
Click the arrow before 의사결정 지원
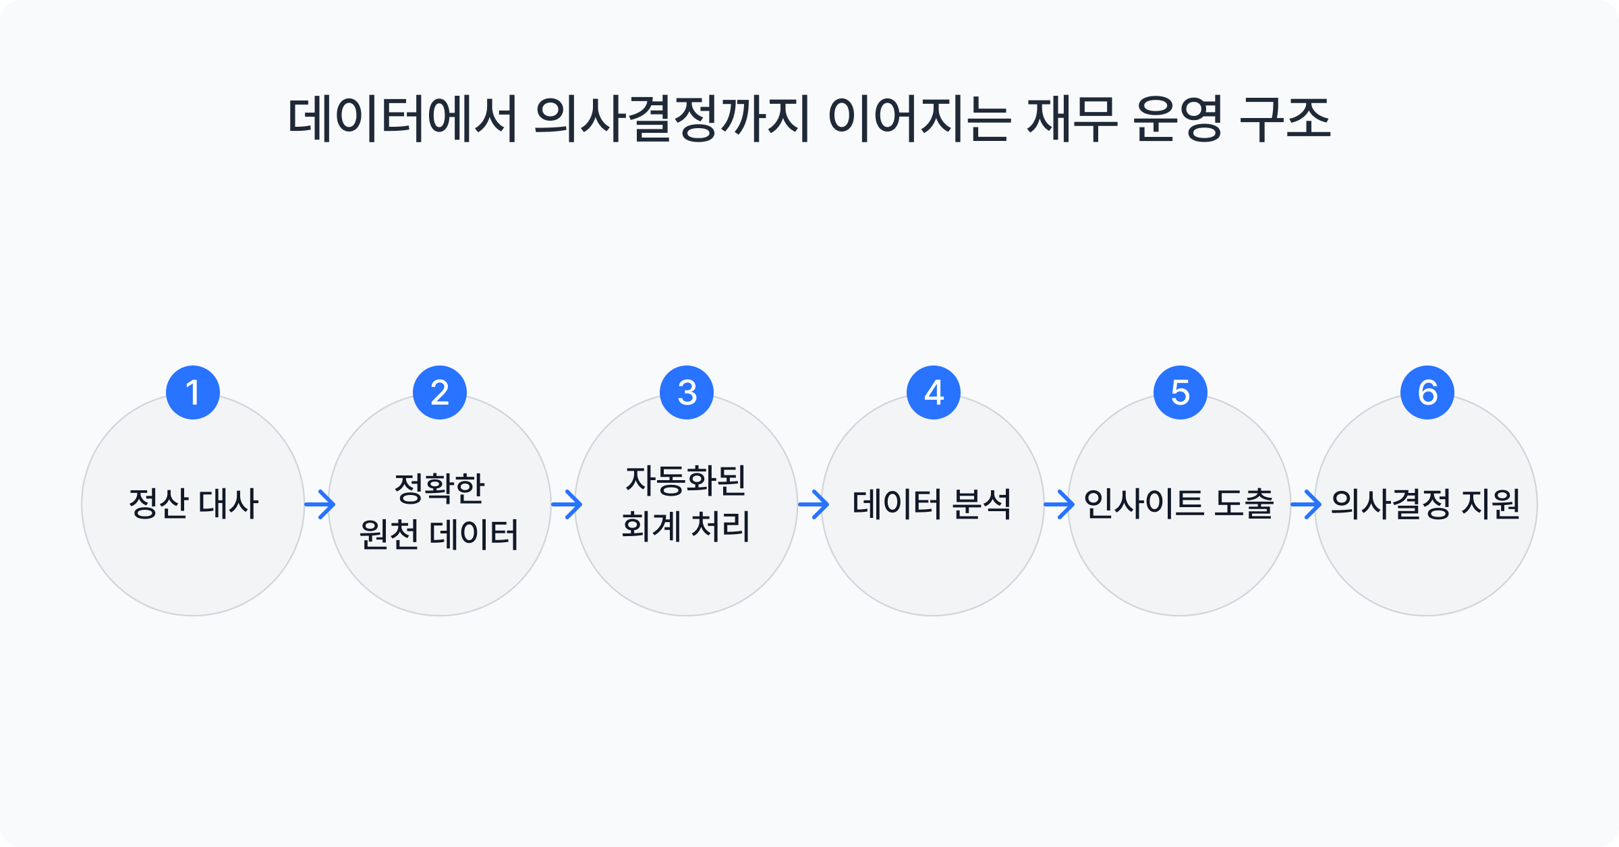pyautogui.click(x=1306, y=504)
